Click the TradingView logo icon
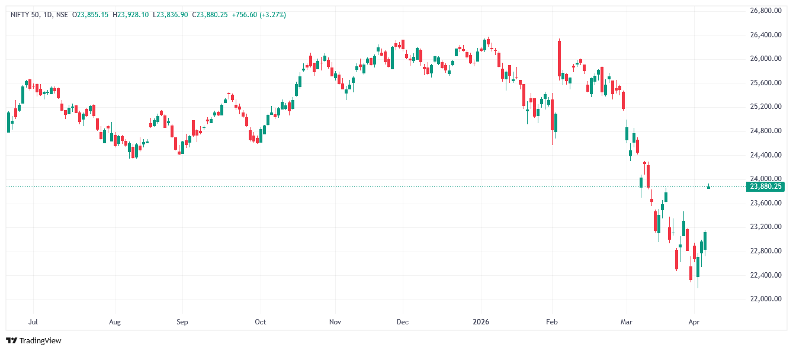Viewport: 793px width, 351px height. [11, 340]
